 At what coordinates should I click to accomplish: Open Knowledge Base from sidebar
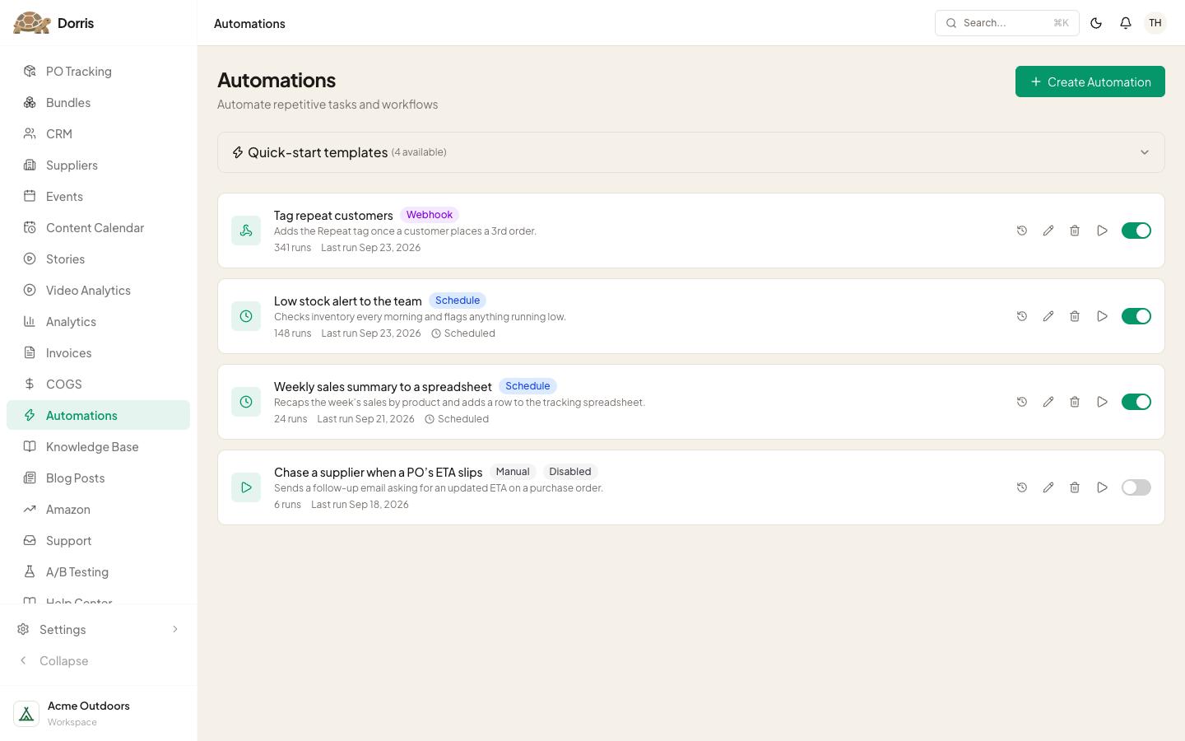(x=99, y=446)
